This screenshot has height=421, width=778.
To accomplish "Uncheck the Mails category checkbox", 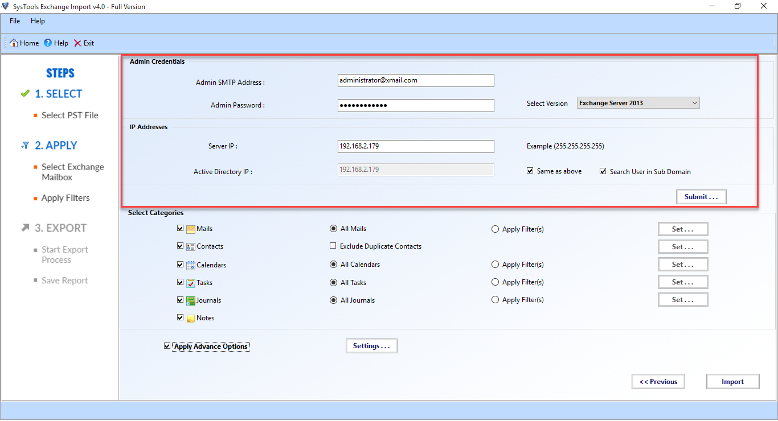I will point(181,228).
